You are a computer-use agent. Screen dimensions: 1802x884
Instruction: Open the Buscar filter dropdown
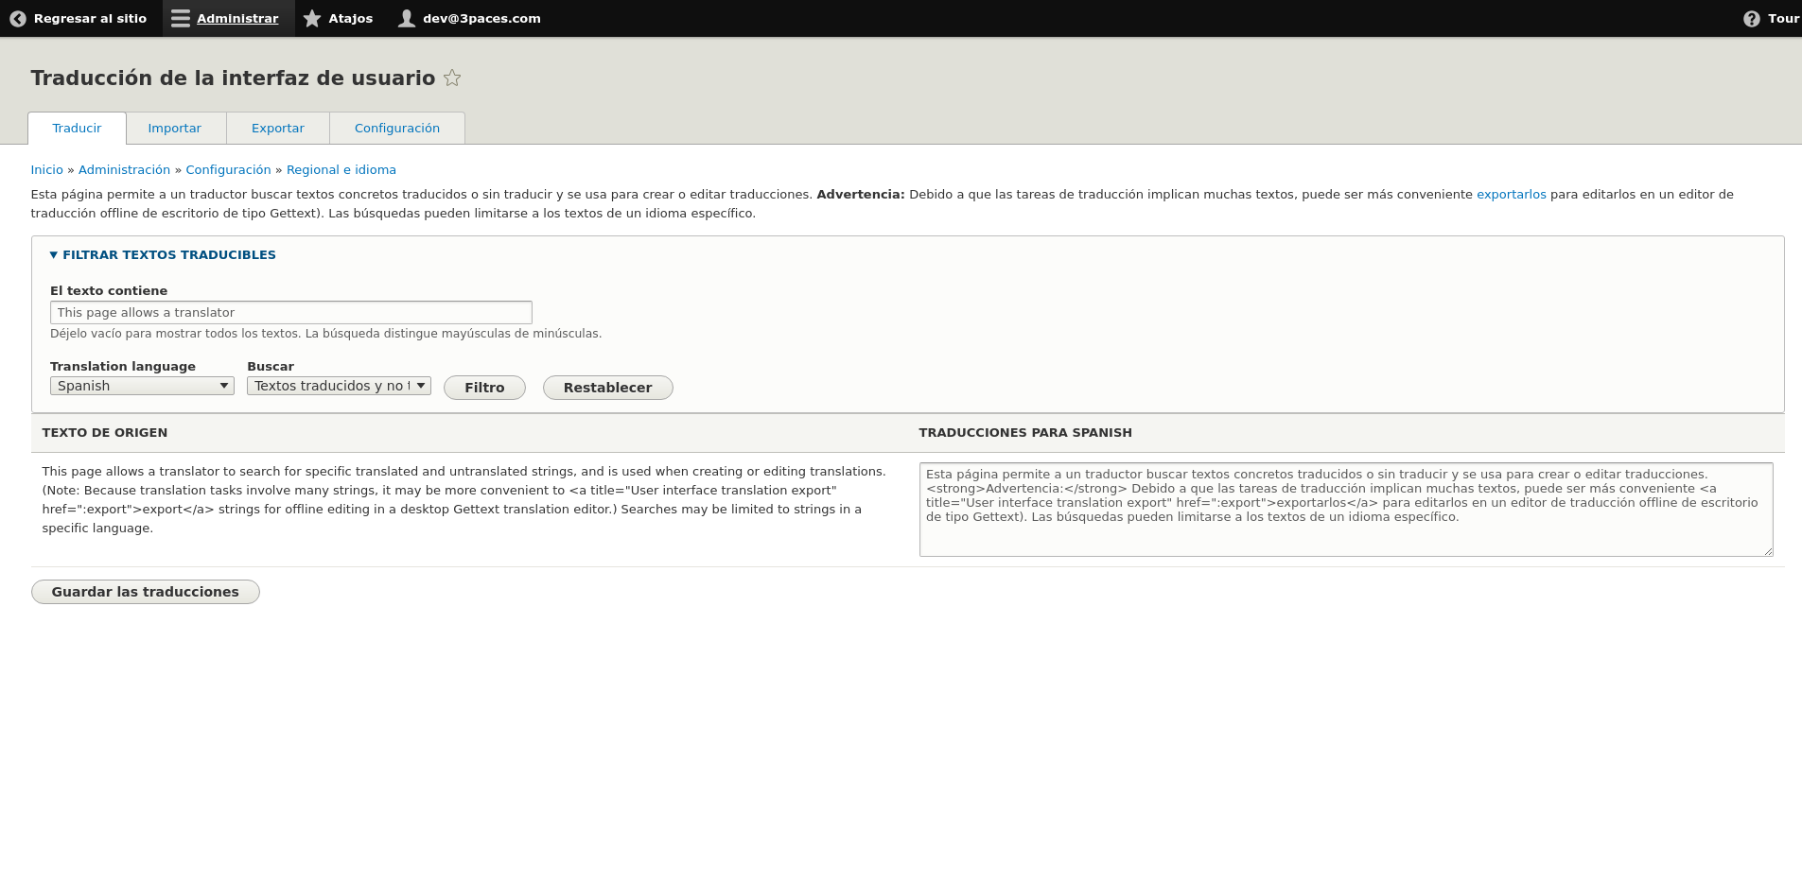[338, 385]
